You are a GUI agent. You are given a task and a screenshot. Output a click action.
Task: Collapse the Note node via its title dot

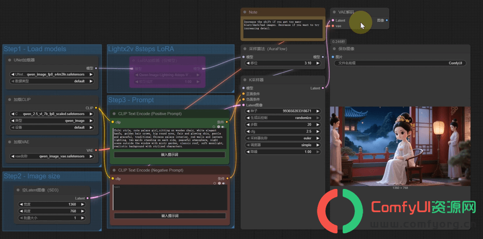point(245,12)
